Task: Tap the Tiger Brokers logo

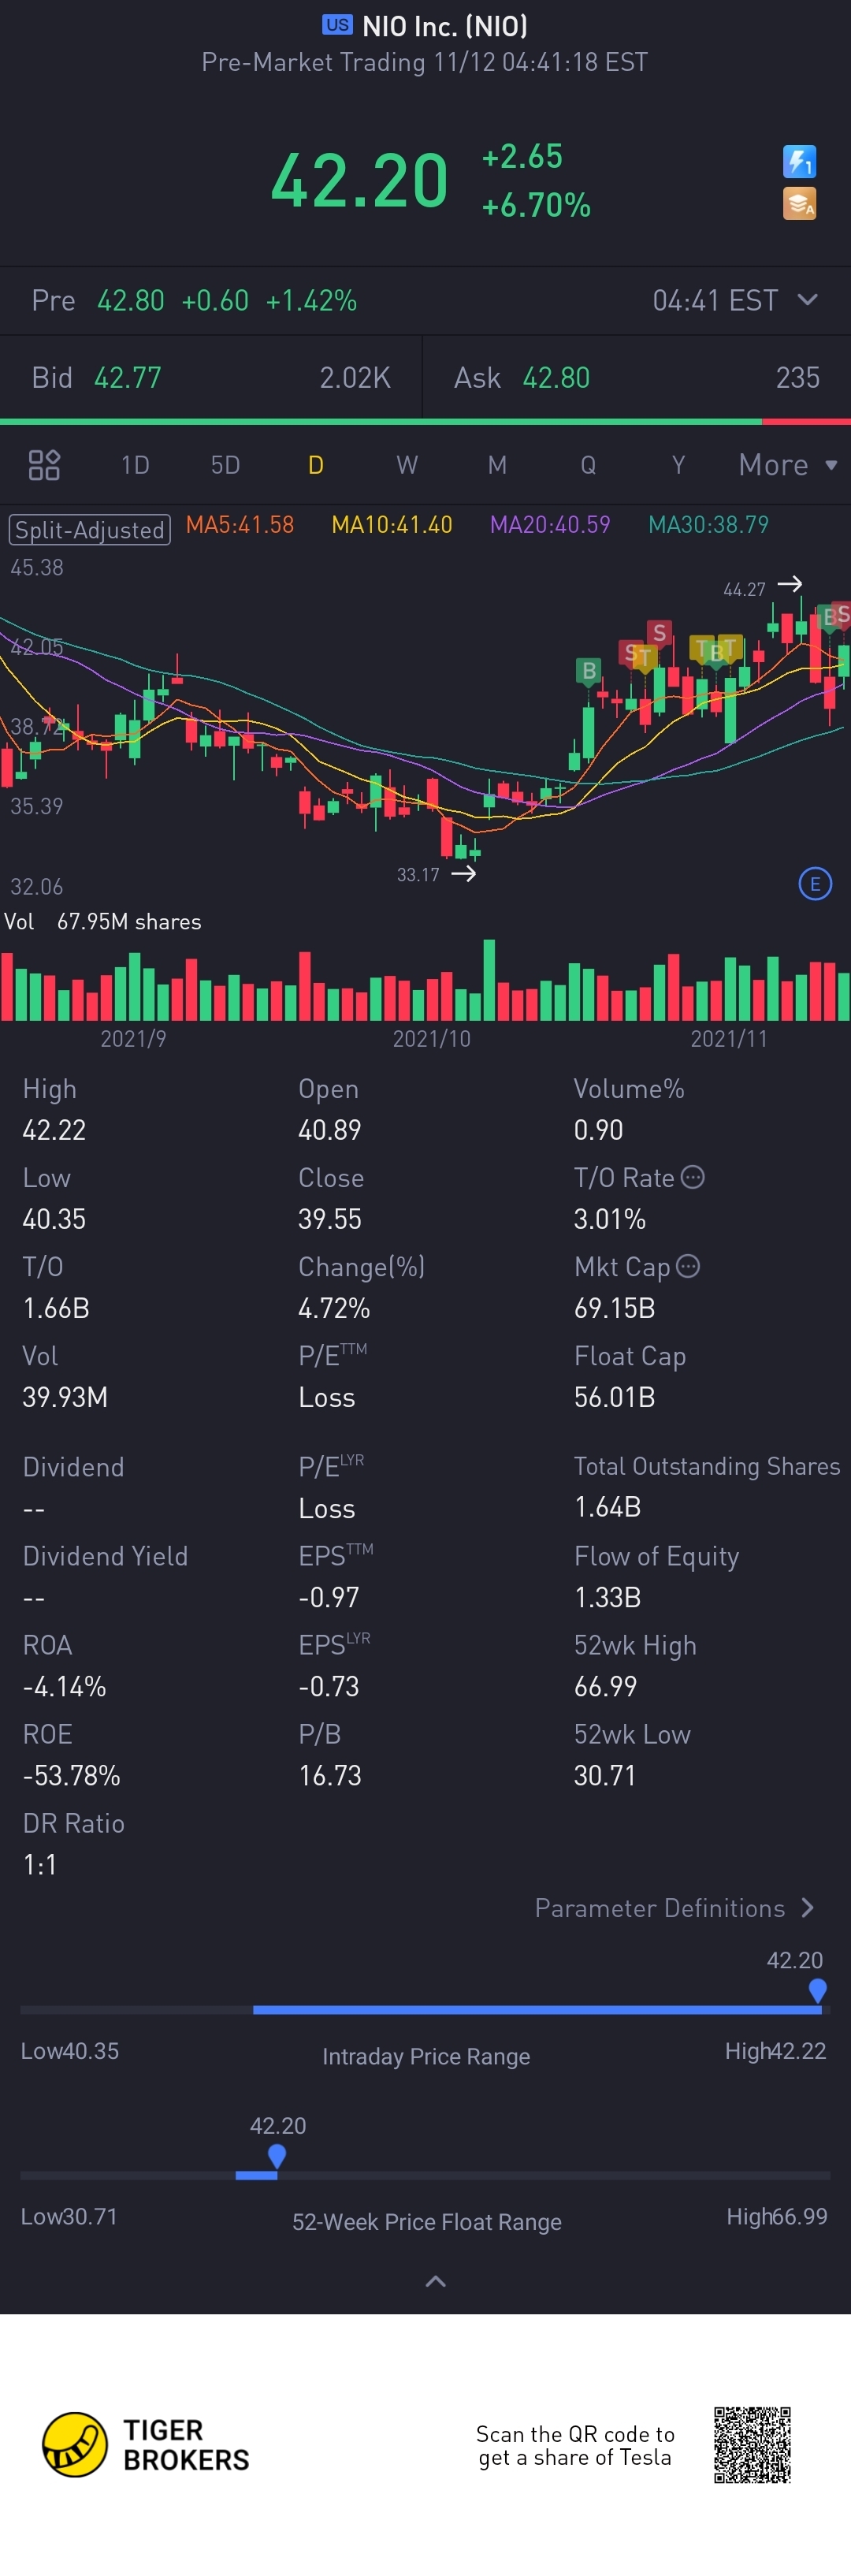Action: tap(75, 2444)
